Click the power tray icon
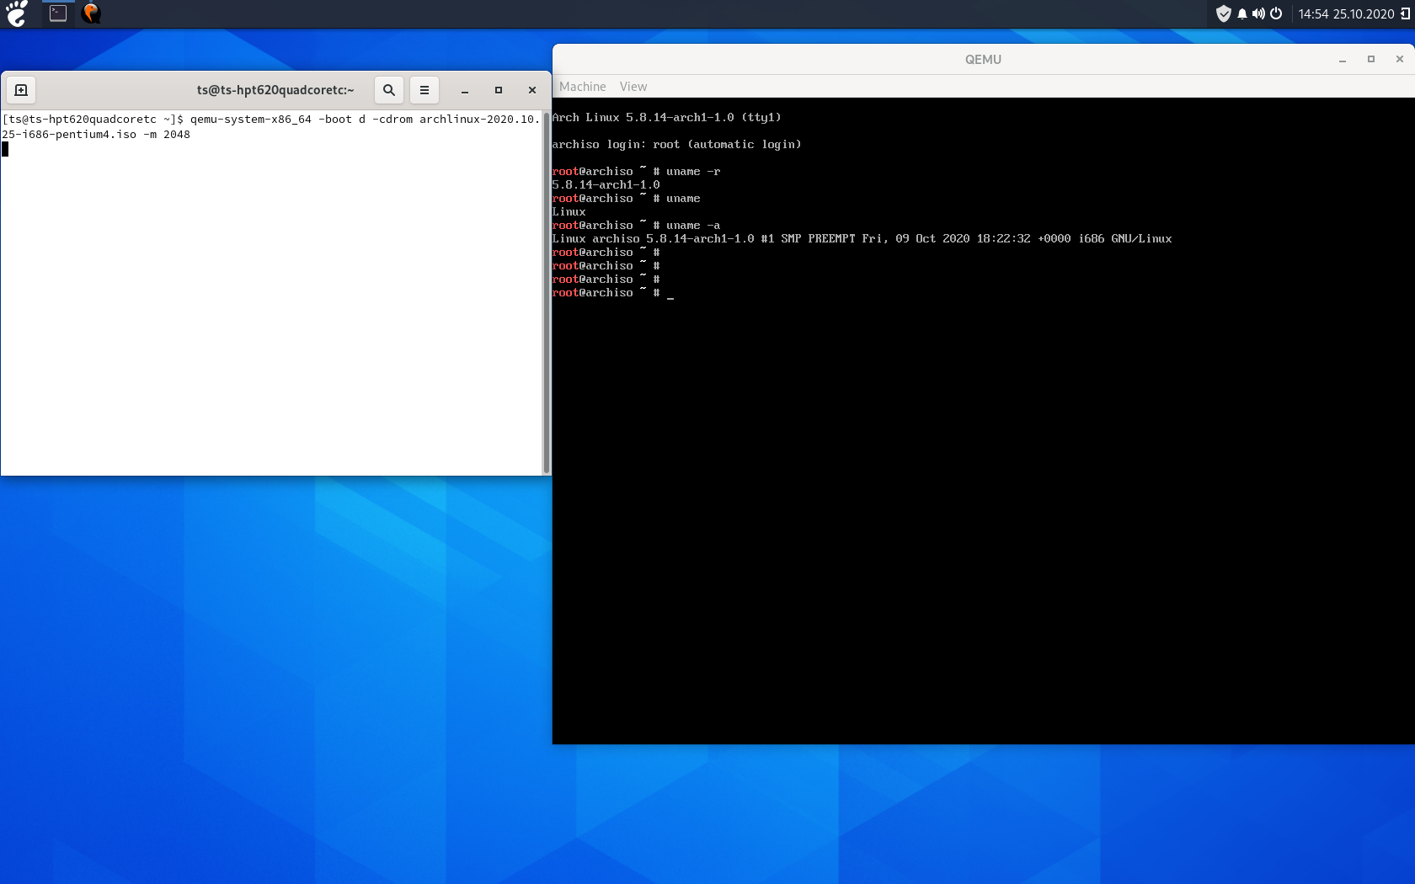The width and height of the screenshot is (1415, 884). (x=1276, y=13)
